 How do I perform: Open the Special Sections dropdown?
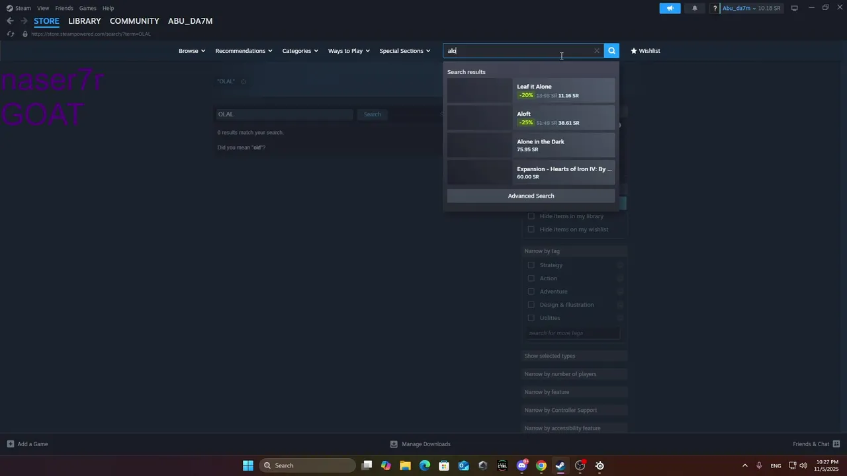pos(405,51)
